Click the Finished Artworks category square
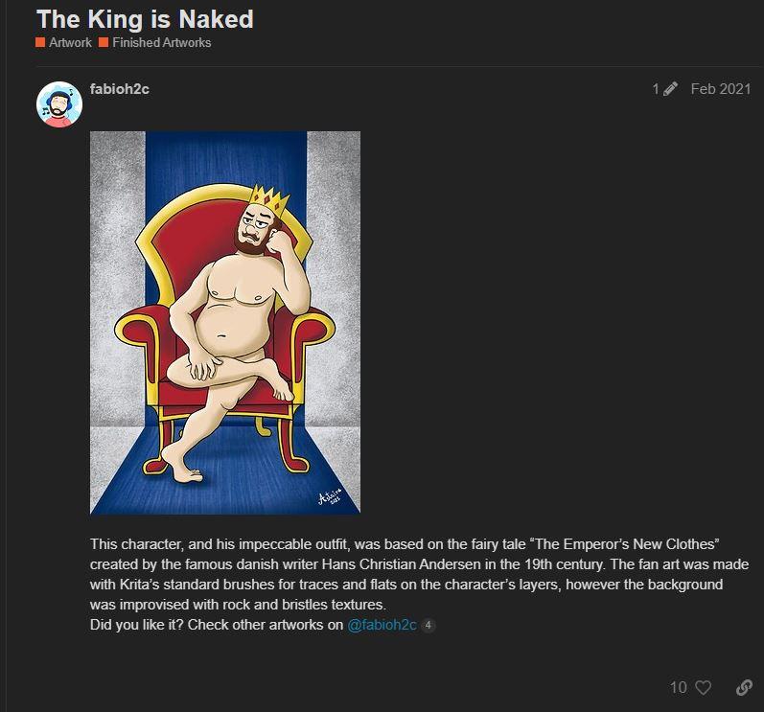The image size is (764, 712). [x=104, y=42]
